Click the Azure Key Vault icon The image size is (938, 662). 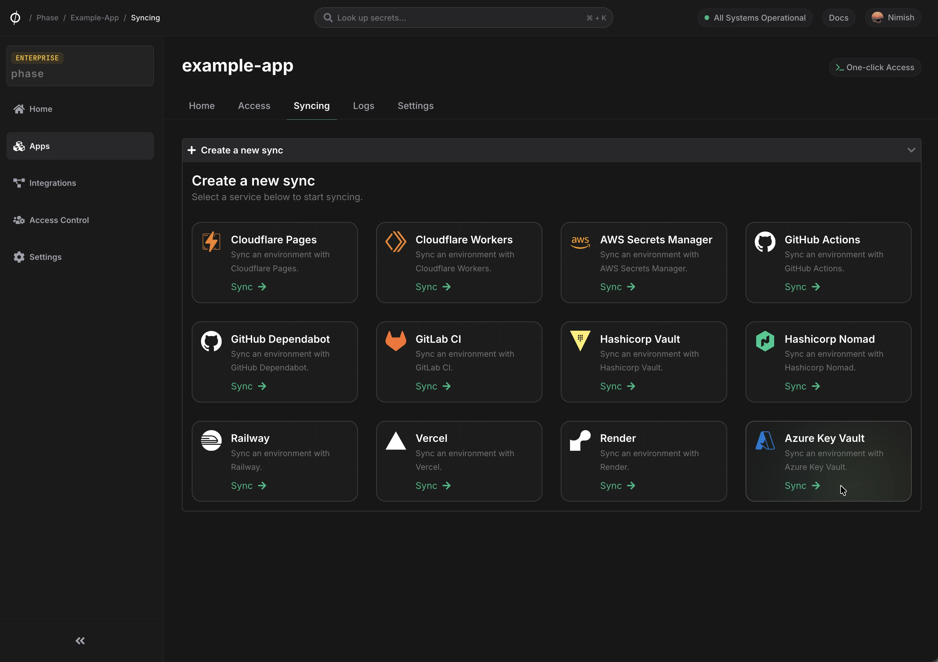[x=765, y=440]
